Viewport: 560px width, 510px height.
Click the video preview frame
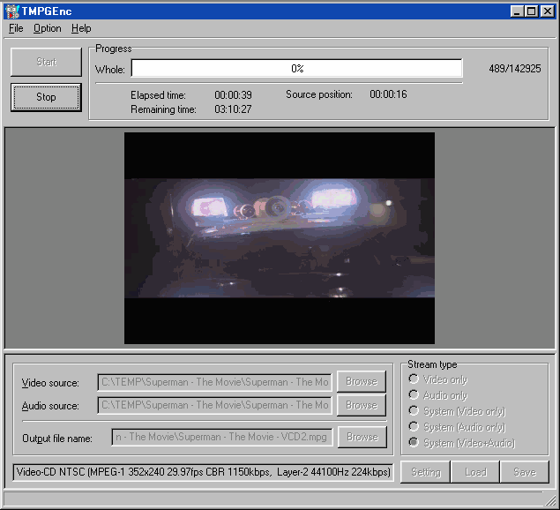(x=280, y=238)
